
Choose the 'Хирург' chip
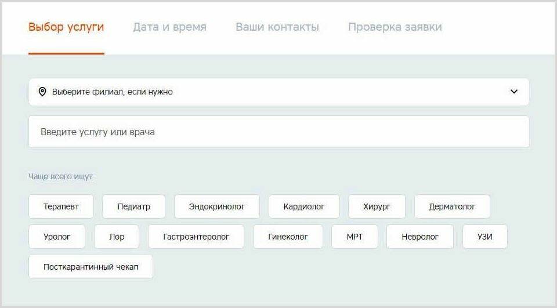pyautogui.click(x=377, y=206)
